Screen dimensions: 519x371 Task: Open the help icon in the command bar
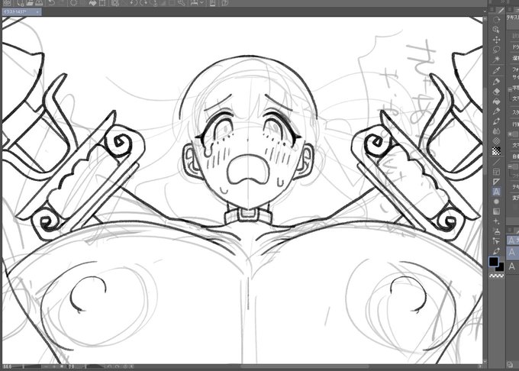224,3
